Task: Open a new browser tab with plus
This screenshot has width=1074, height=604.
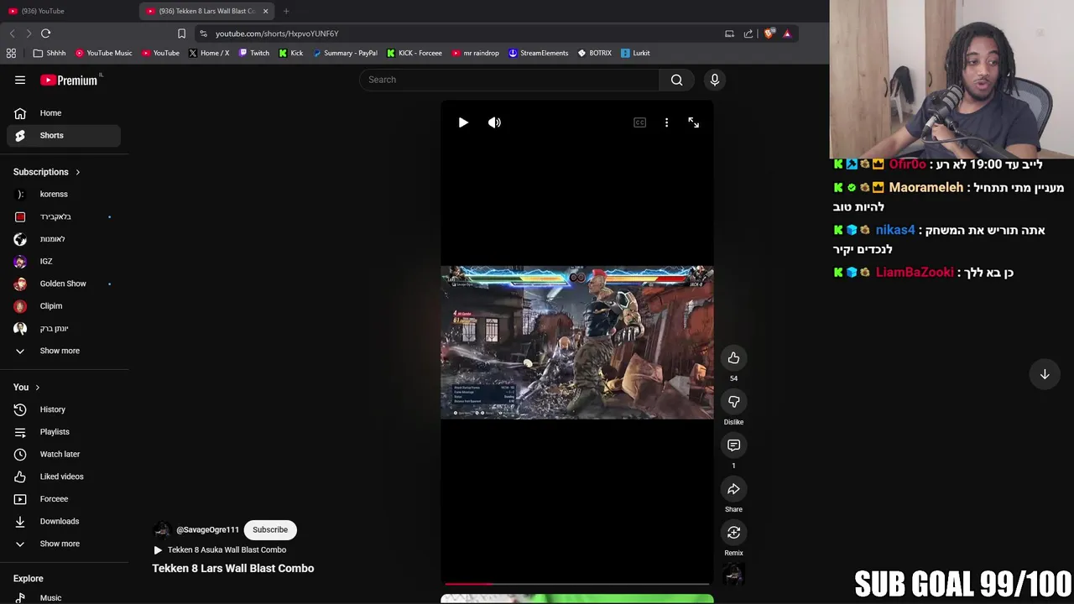Action: (x=286, y=11)
